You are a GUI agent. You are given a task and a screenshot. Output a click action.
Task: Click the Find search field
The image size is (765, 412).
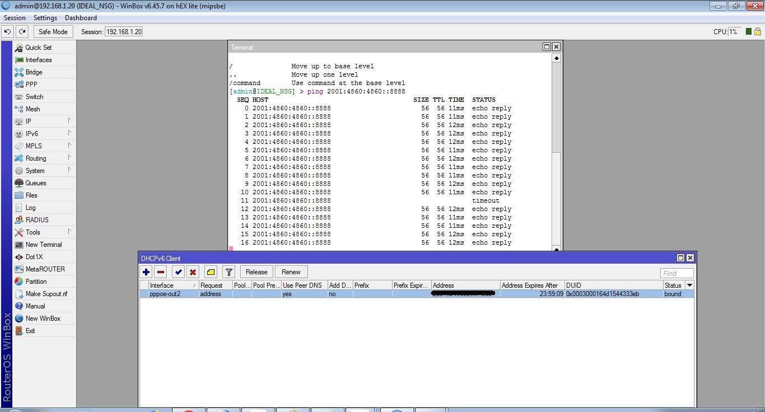click(x=677, y=273)
